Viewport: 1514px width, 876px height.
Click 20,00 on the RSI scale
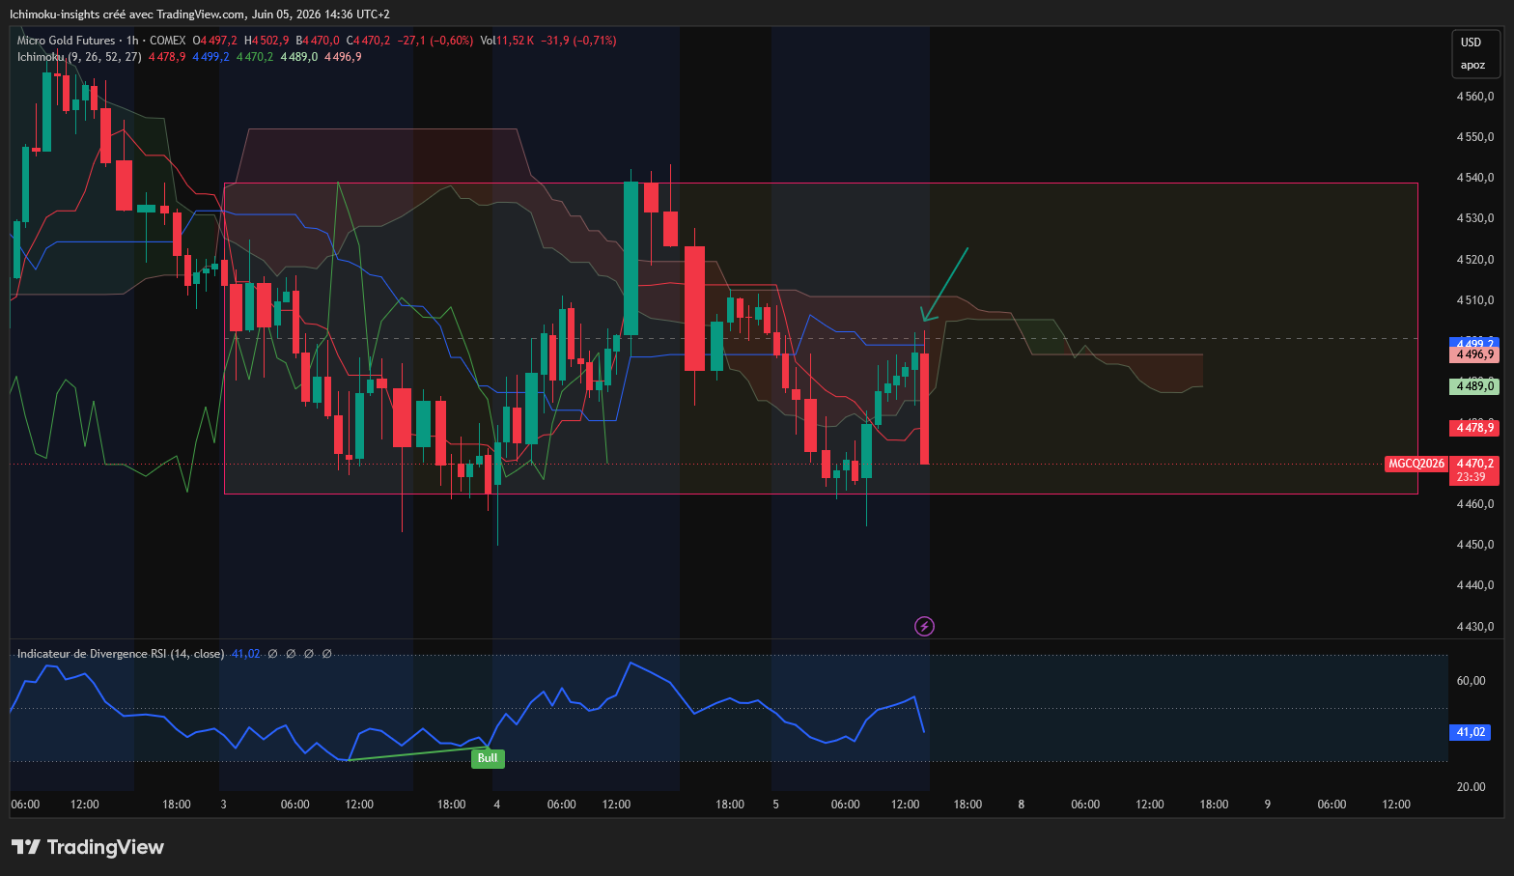pos(1471,787)
